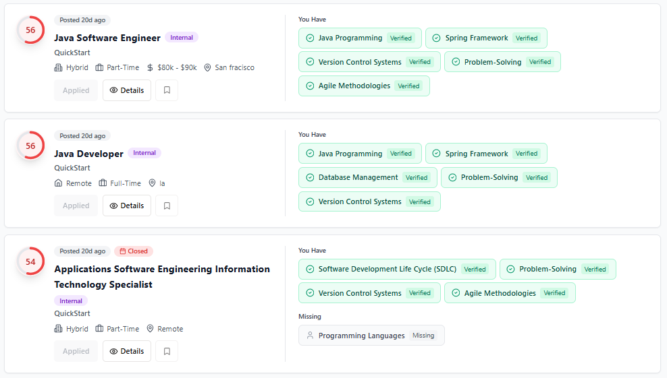Image resolution: width=667 pixels, height=378 pixels.
Task: Click the San fracisco location pin icon
Action: (x=208, y=68)
